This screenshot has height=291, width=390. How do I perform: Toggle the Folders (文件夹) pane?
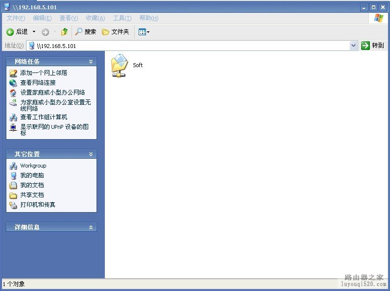point(116,31)
